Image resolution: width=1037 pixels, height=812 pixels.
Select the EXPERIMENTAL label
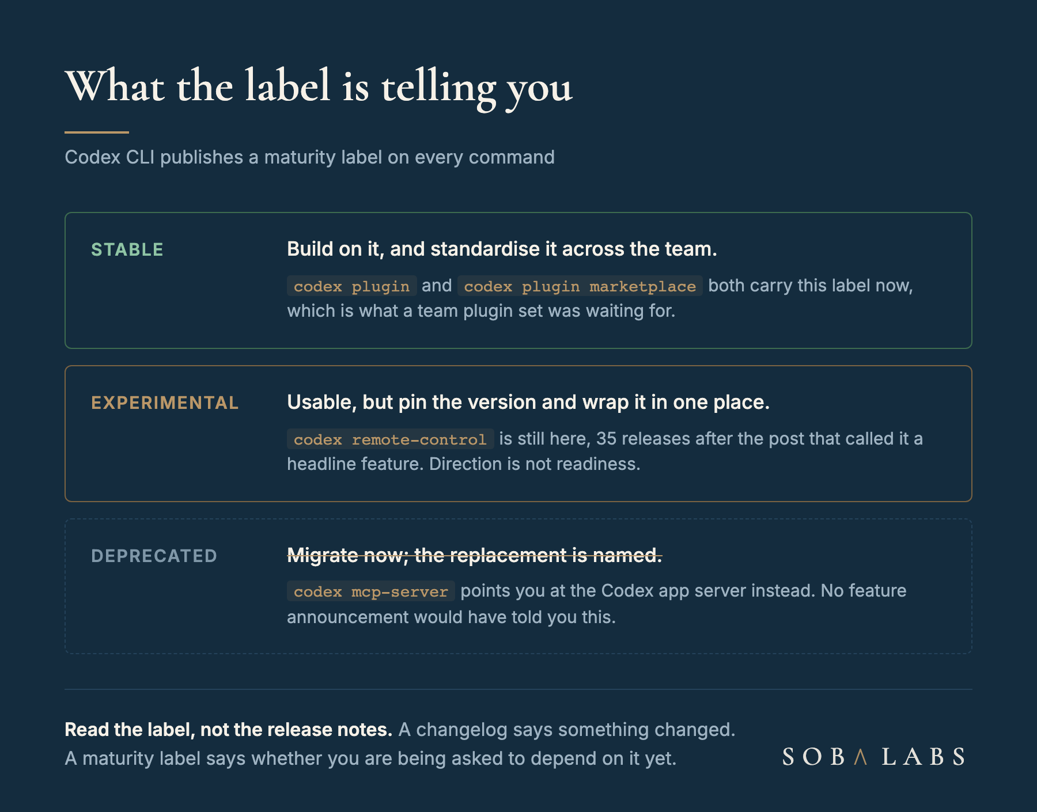tap(165, 403)
